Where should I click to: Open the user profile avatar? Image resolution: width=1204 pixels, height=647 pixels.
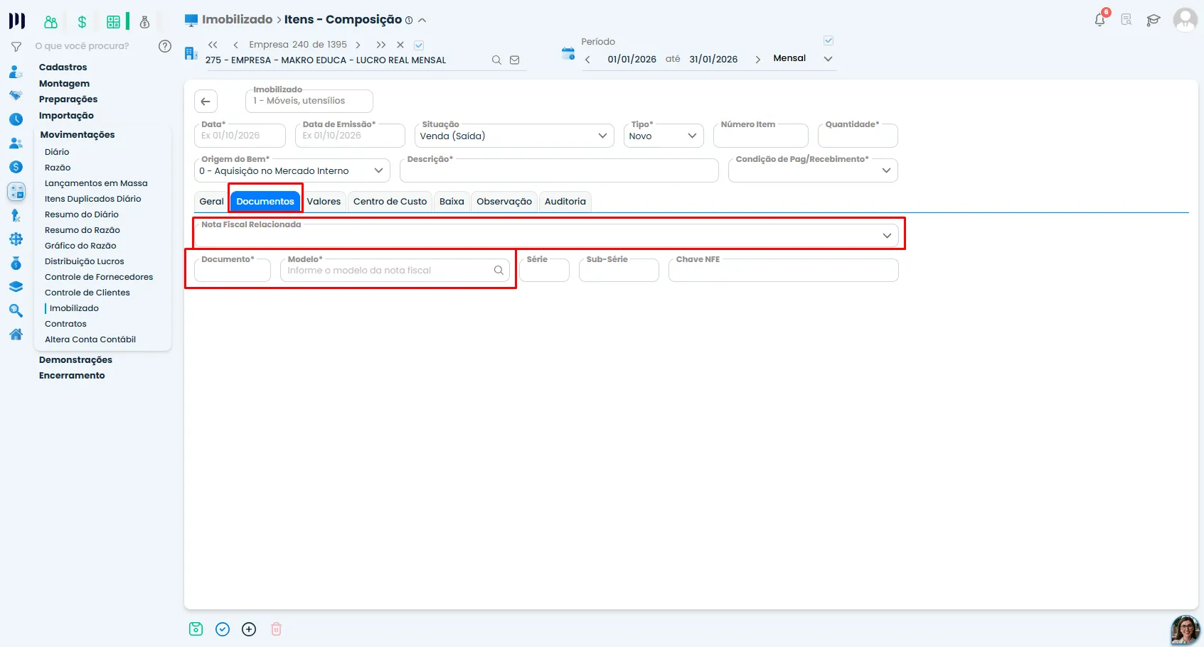[1185, 19]
